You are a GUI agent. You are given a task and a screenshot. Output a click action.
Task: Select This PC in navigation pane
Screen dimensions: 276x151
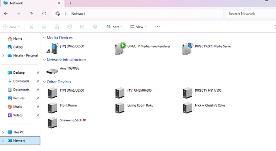tap(16, 132)
